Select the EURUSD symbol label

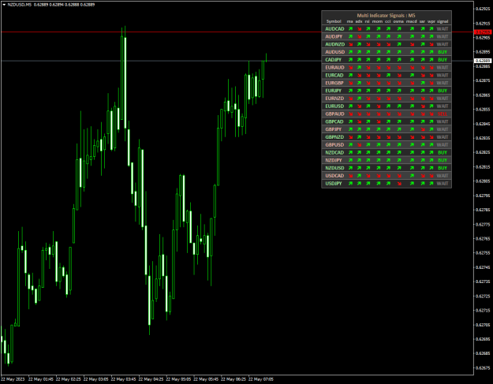[x=334, y=106]
